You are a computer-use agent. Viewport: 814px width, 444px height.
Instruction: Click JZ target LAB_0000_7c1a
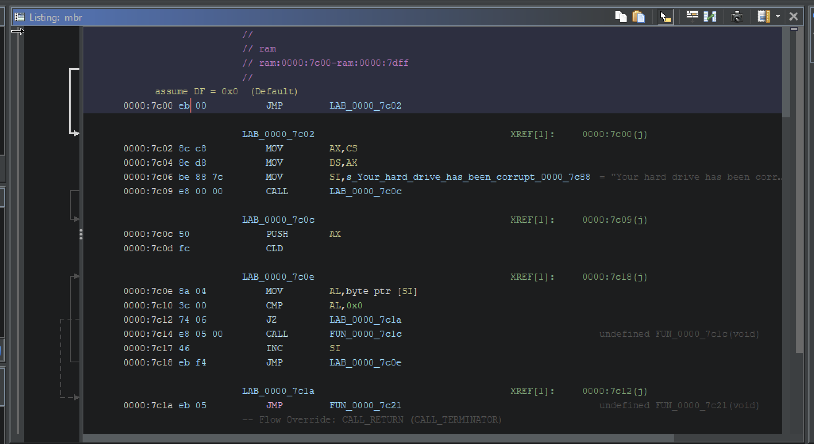coord(365,320)
